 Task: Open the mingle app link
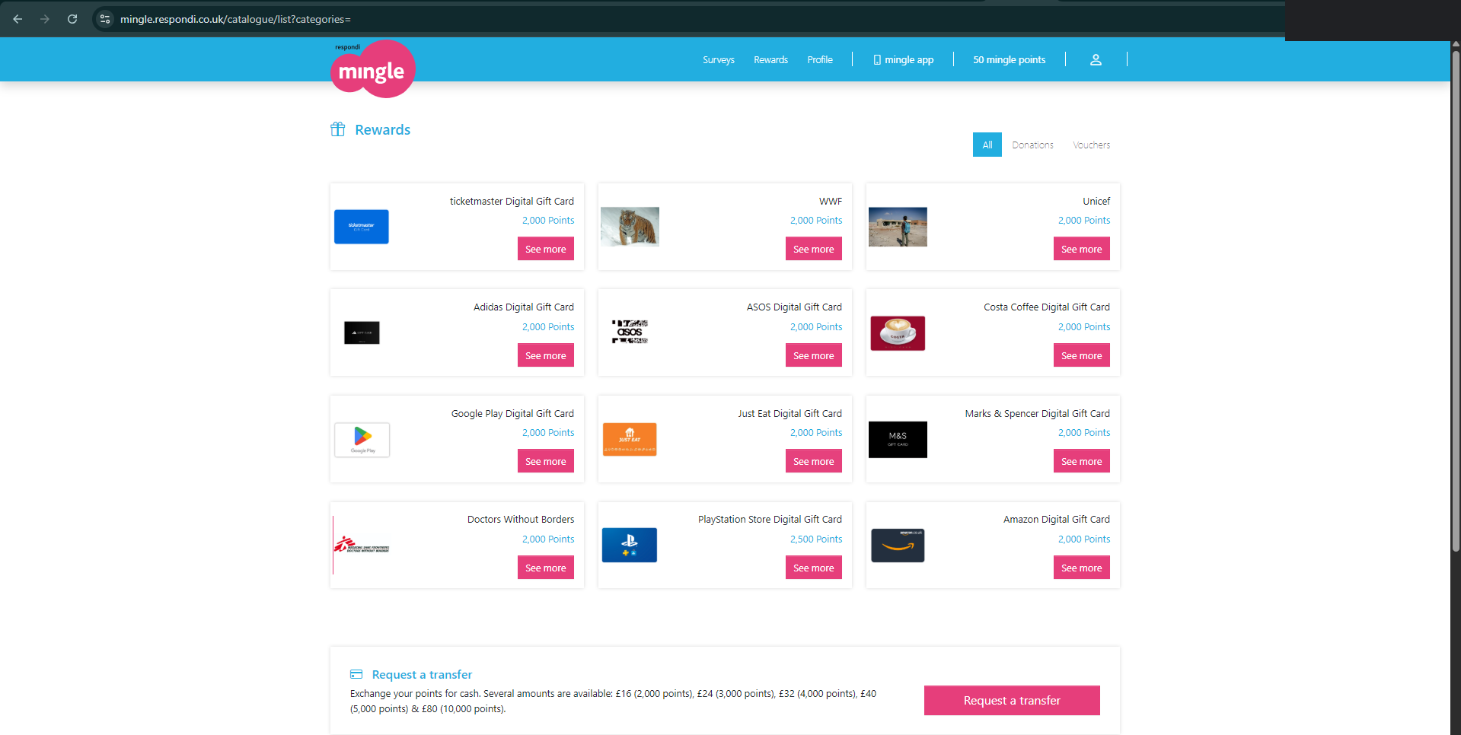(x=904, y=59)
